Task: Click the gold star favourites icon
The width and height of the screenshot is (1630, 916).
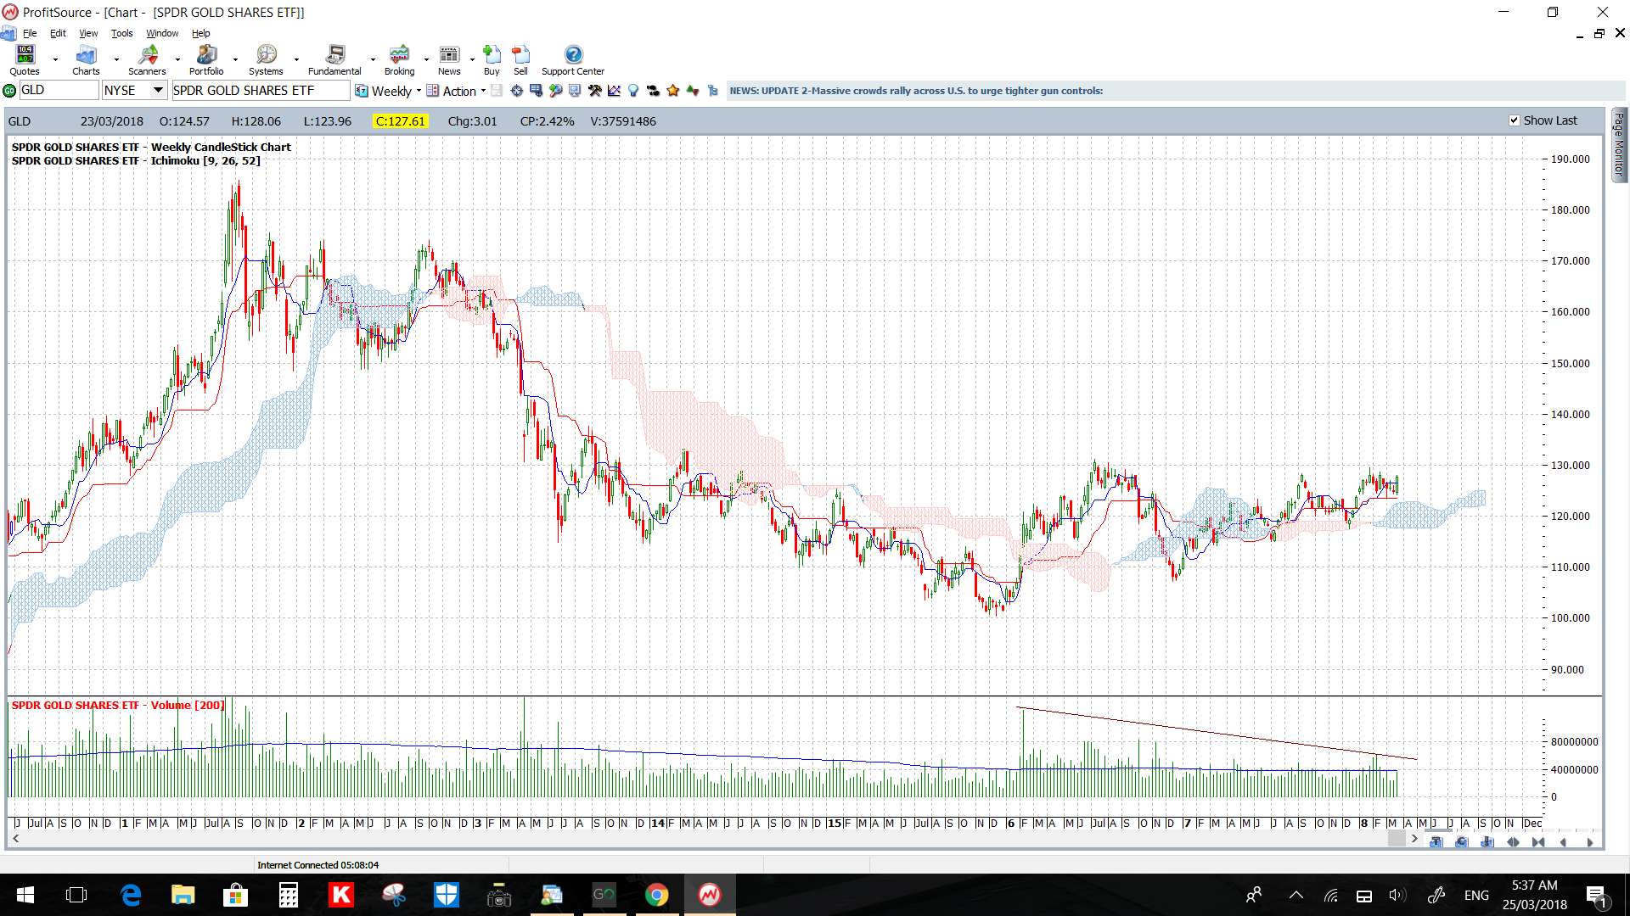Action: pos(673,91)
